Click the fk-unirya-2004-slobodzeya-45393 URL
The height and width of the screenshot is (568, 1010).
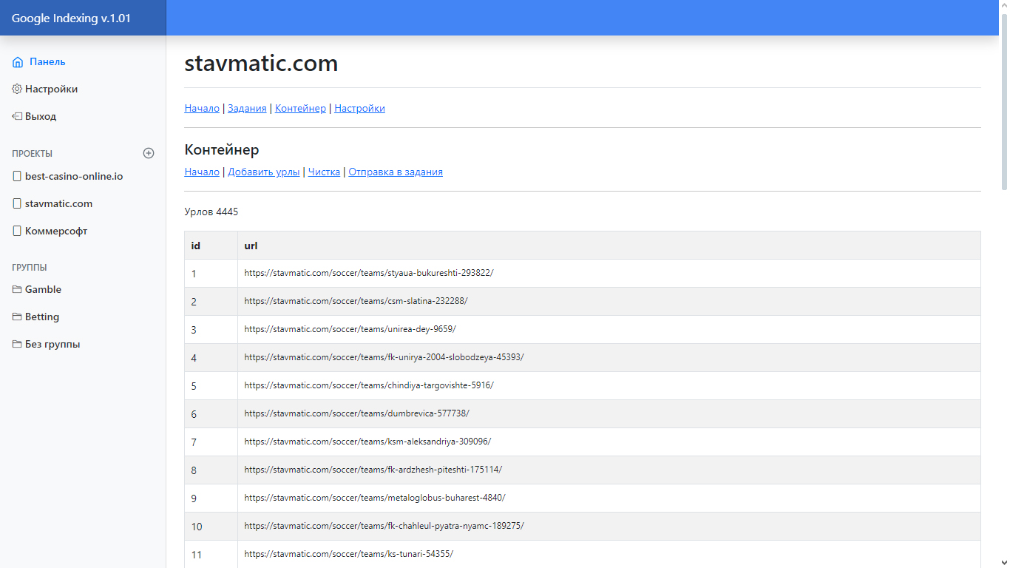tap(384, 357)
